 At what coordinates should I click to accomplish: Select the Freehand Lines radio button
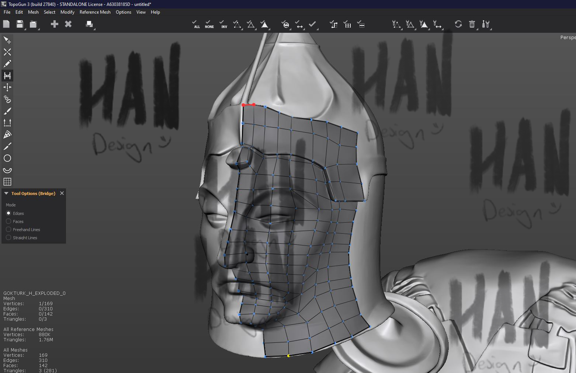(8, 229)
